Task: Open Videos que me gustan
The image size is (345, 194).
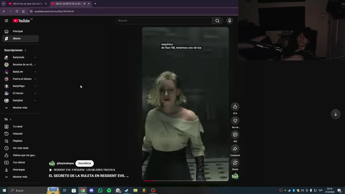Action: [20, 155]
